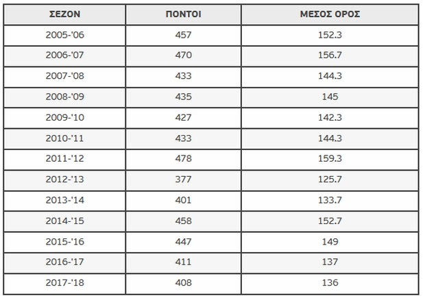The height and width of the screenshot is (298, 425).
Task: Click the 2017-'18 season cell
Action: 64,284
